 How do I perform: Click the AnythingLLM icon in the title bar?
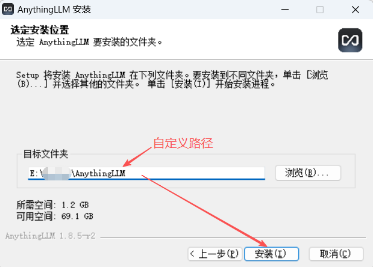click(x=8, y=10)
